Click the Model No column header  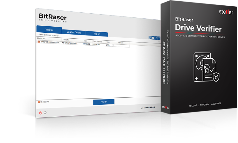tap(41, 38)
